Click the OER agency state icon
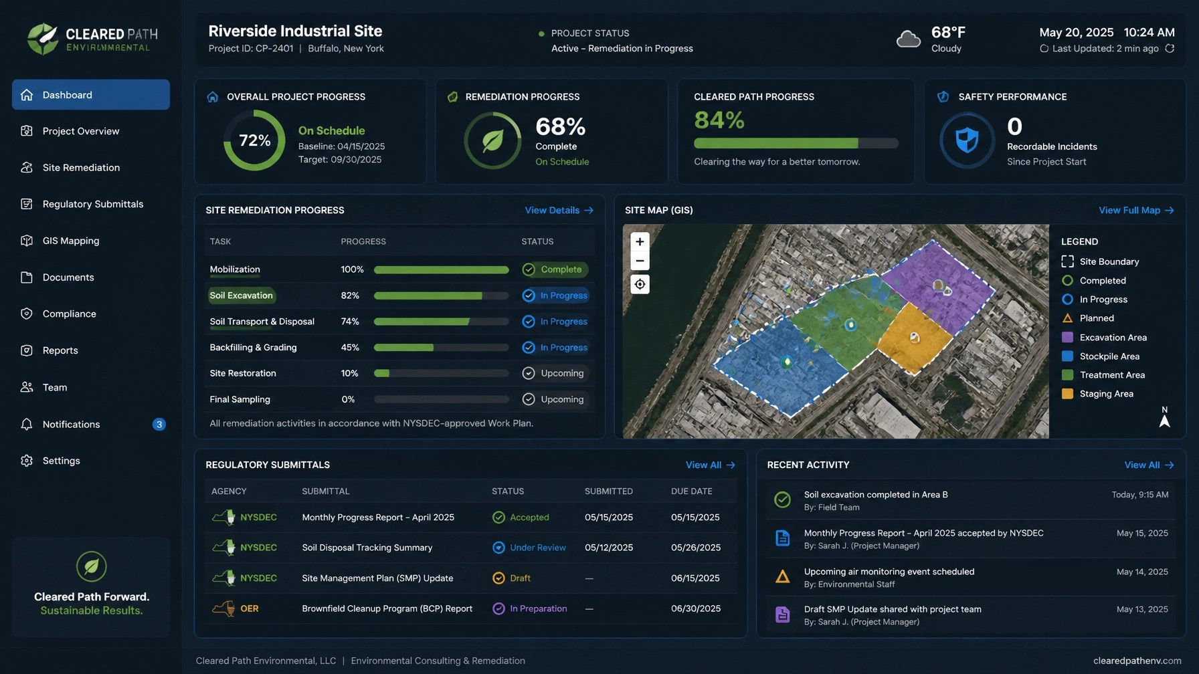Screen dimensions: 1199x674 tap(223, 608)
